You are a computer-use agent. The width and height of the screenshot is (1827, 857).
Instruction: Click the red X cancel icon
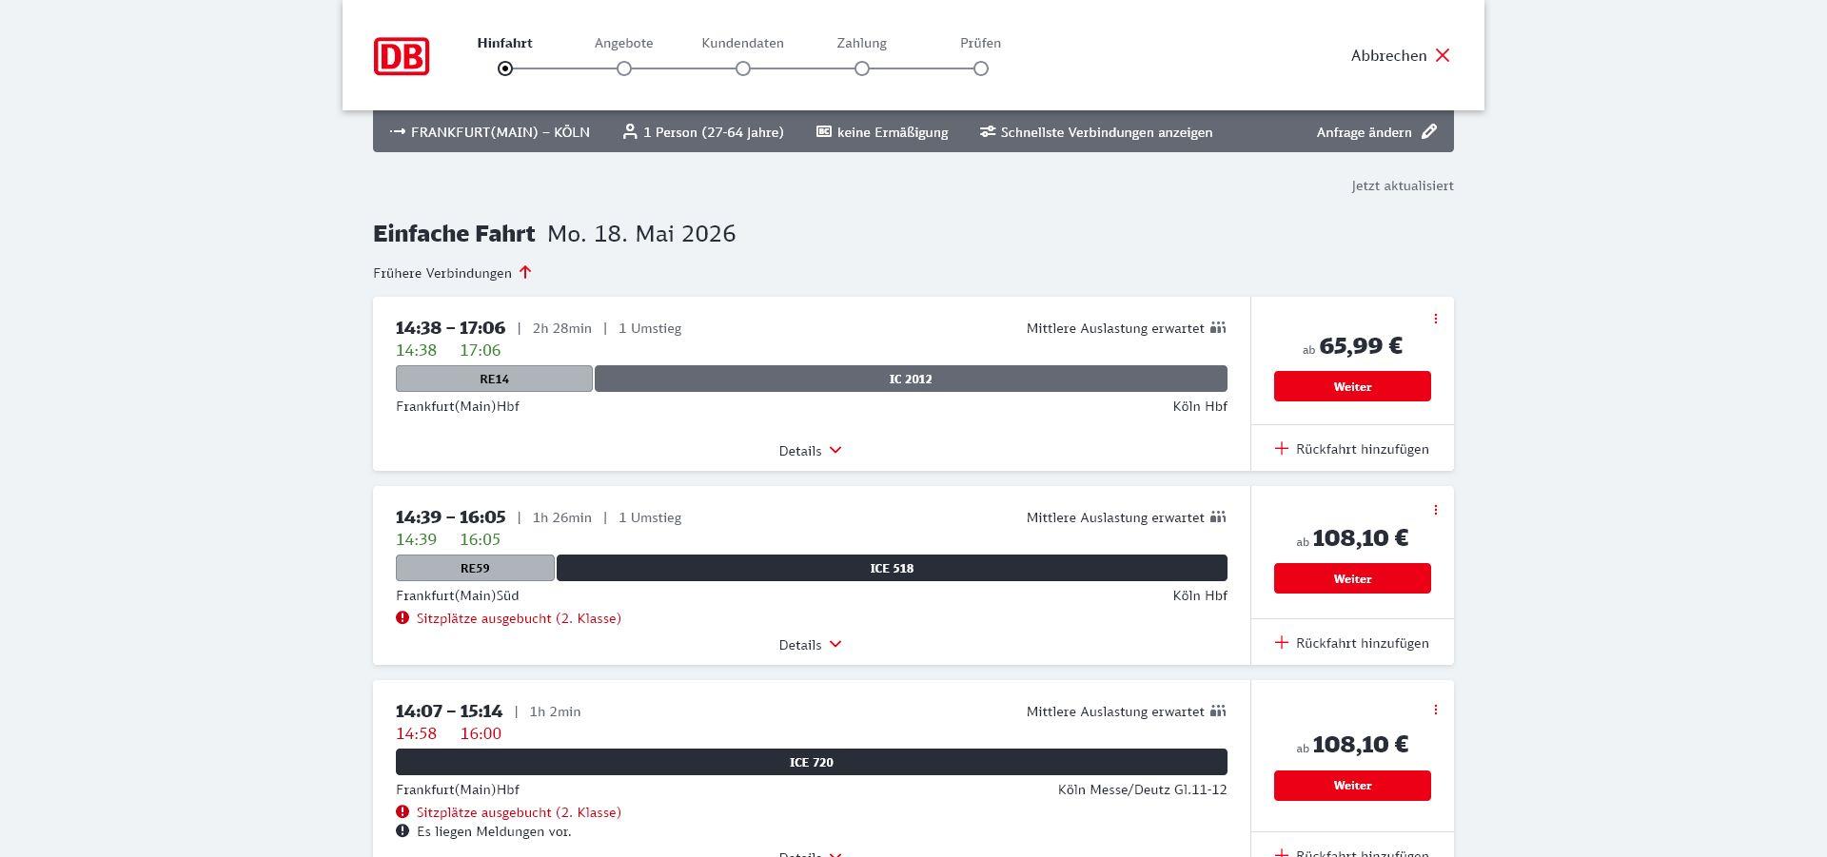[x=1443, y=55]
